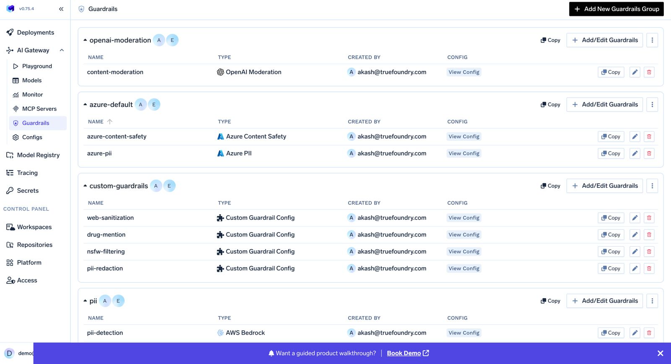Delete nsfw-filtering guardrail trash icon
671x364 pixels.
tap(649, 252)
